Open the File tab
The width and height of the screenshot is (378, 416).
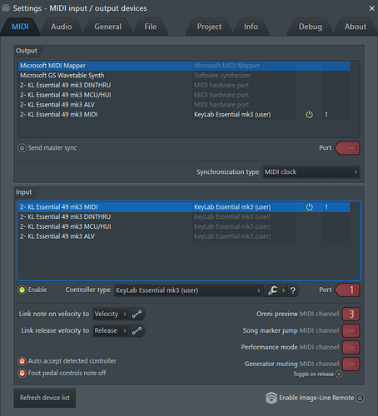(x=151, y=27)
